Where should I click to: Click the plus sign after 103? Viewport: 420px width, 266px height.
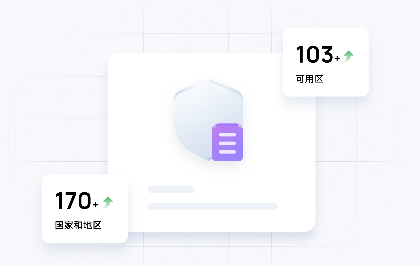click(337, 59)
